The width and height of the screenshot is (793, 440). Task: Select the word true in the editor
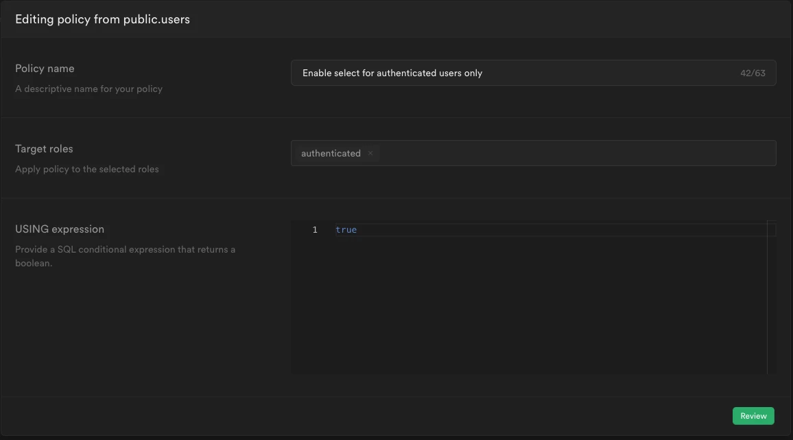(x=346, y=229)
